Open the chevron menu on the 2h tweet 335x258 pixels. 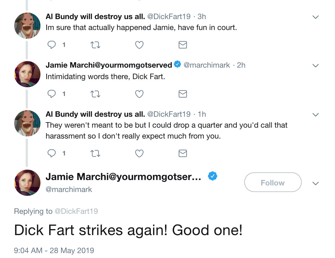click(x=316, y=66)
